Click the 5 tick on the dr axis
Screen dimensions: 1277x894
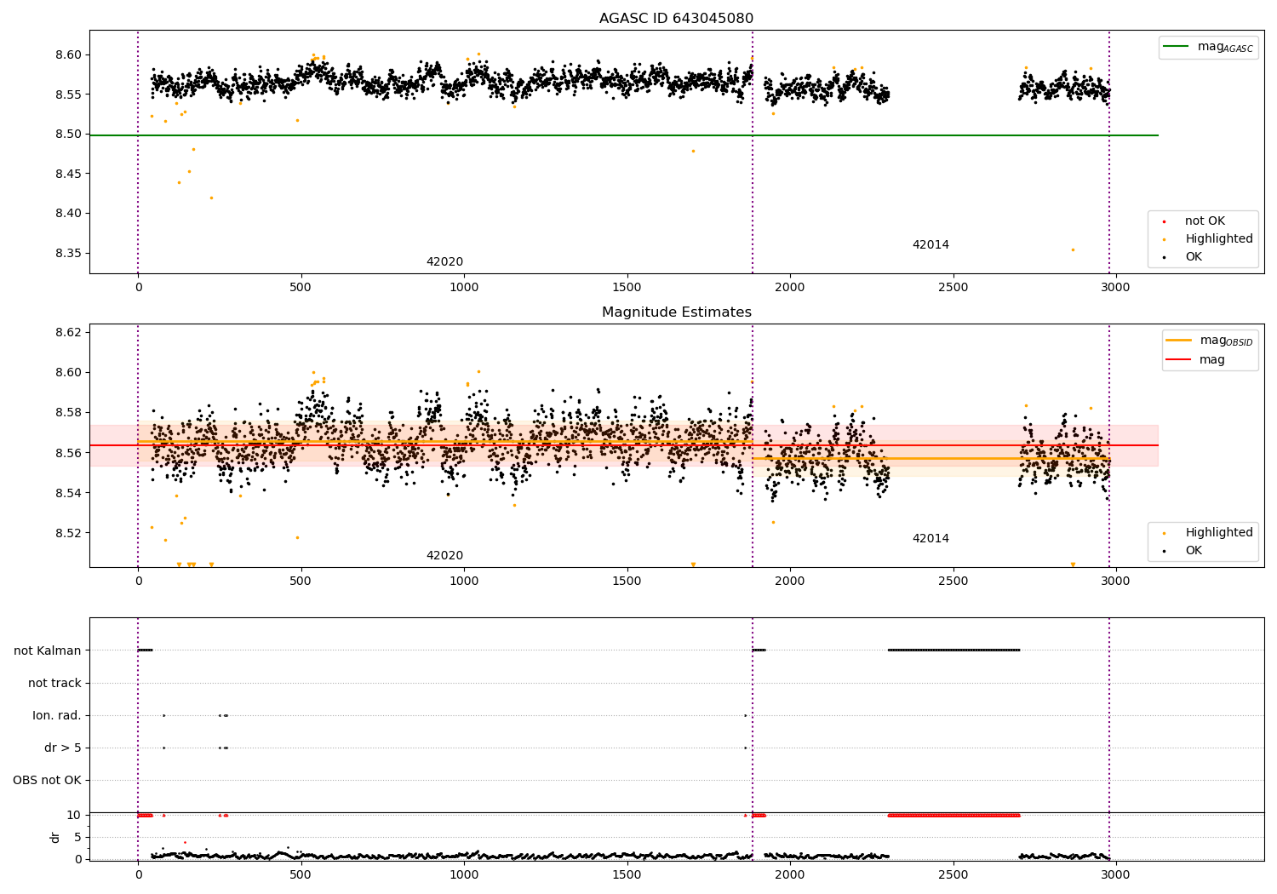[77, 837]
